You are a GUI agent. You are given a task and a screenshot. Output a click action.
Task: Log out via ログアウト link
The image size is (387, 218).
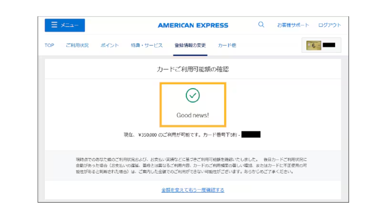(329, 25)
